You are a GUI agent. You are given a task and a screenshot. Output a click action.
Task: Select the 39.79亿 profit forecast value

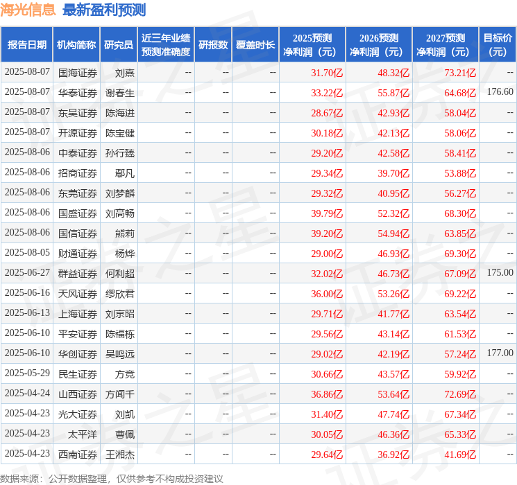(x=327, y=213)
